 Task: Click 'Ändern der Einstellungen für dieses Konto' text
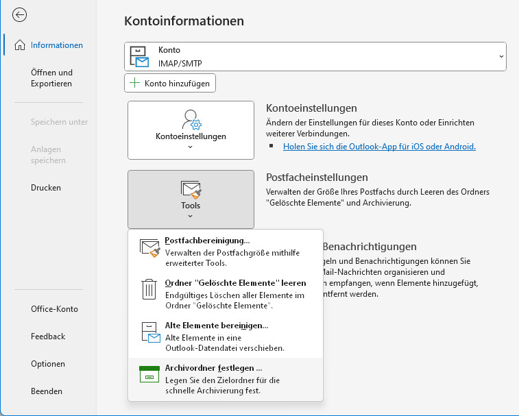click(370, 128)
